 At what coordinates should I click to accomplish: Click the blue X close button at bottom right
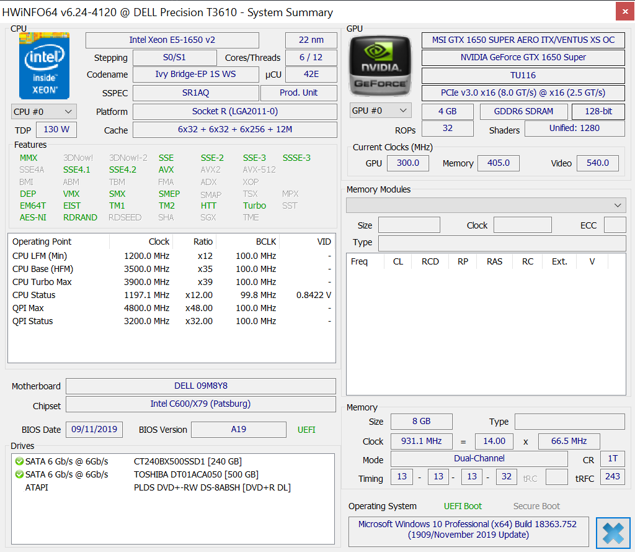pos(613,533)
